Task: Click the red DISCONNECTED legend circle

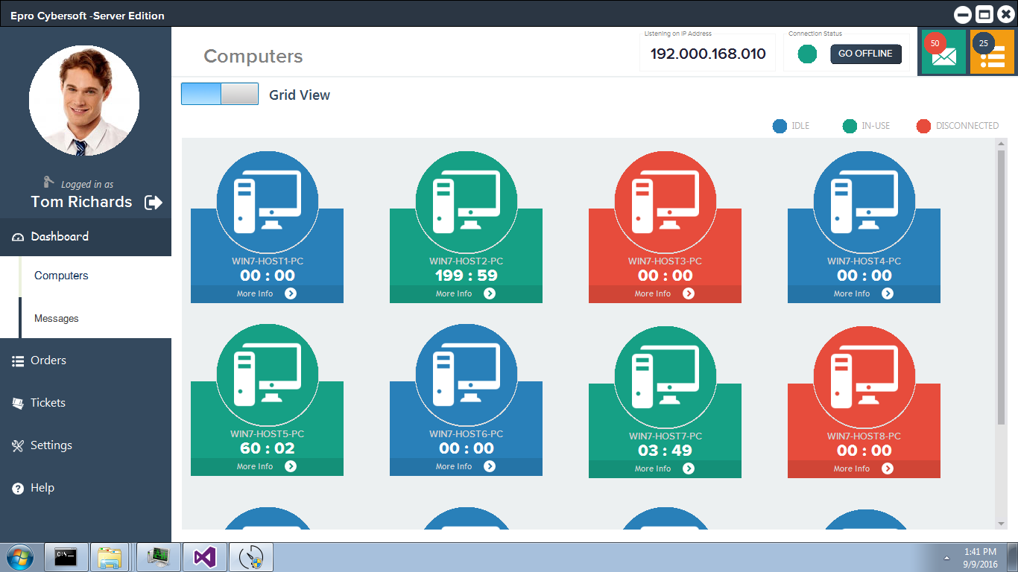Action: (x=924, y=126)
